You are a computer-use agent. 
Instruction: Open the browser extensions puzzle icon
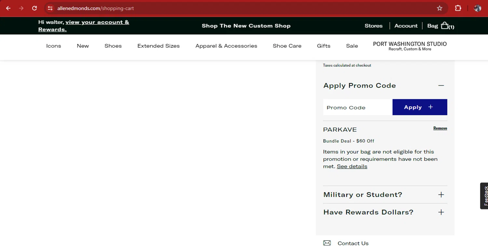tap(458, 8)
